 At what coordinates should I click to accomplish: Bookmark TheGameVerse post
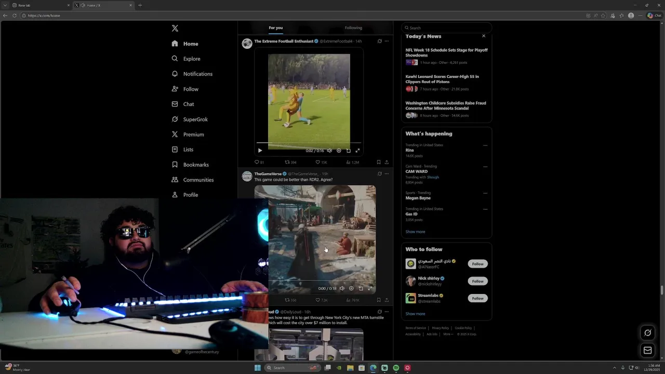click(x=378, y=300)
